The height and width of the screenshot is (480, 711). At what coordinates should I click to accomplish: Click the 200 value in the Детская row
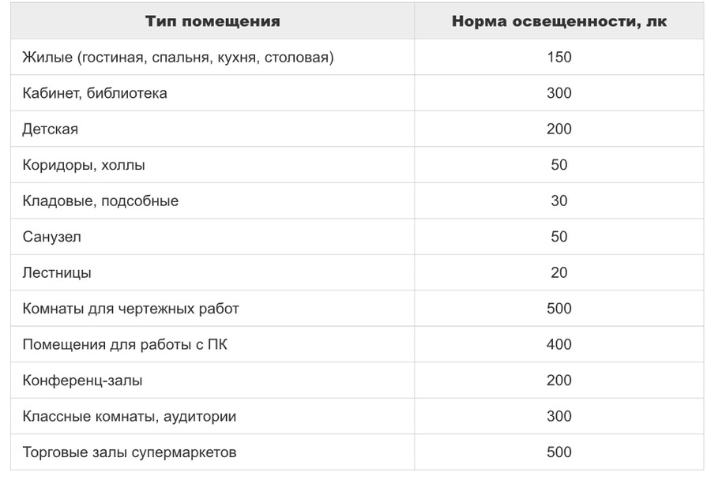559,129
